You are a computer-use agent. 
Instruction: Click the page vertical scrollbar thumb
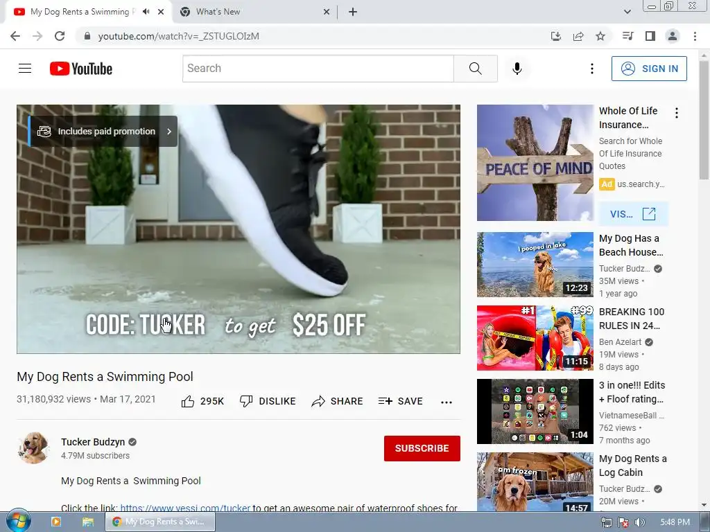coord(704,120)
